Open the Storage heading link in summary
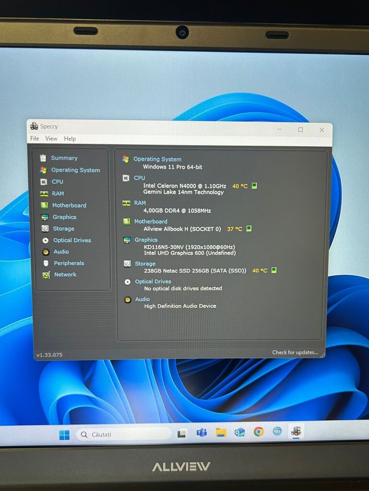This screenshot has height=491, width=369. [145, 264]
